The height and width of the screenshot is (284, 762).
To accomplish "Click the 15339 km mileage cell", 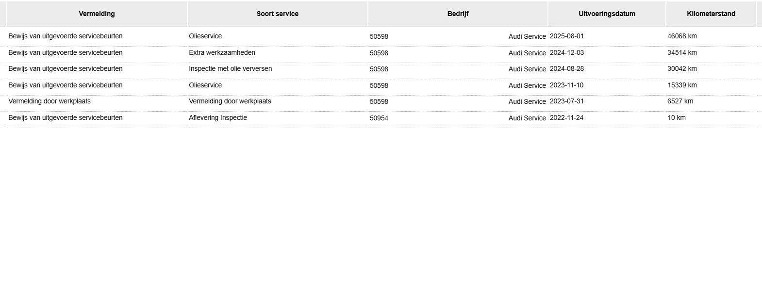I will pos(682,85).
